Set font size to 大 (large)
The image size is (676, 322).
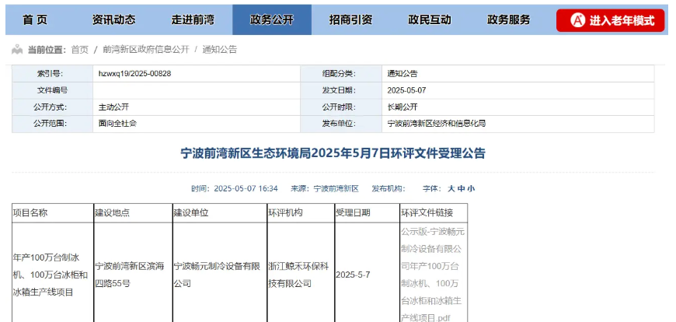pos(451,189)
